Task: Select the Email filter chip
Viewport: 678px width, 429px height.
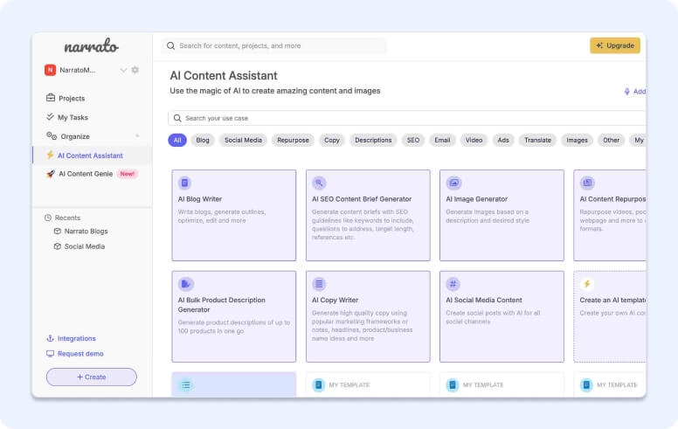Action: pos(442,140)
